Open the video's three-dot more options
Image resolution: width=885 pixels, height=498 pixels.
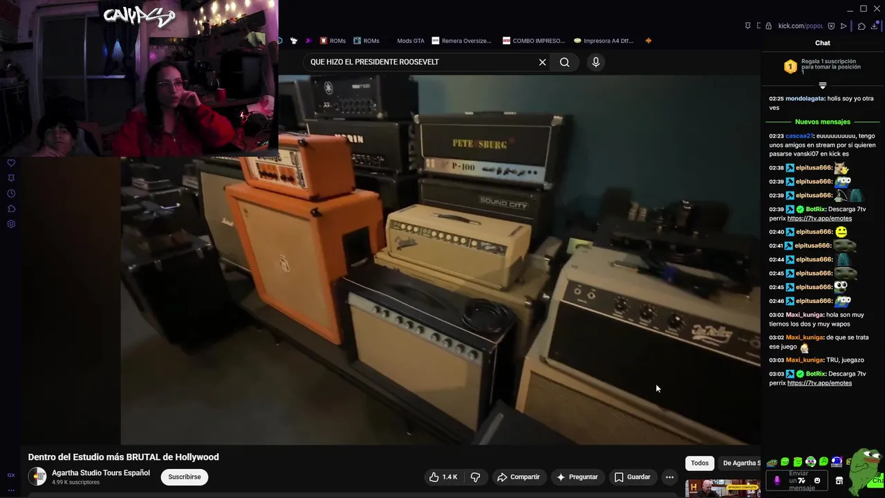(x=669, y=477)
